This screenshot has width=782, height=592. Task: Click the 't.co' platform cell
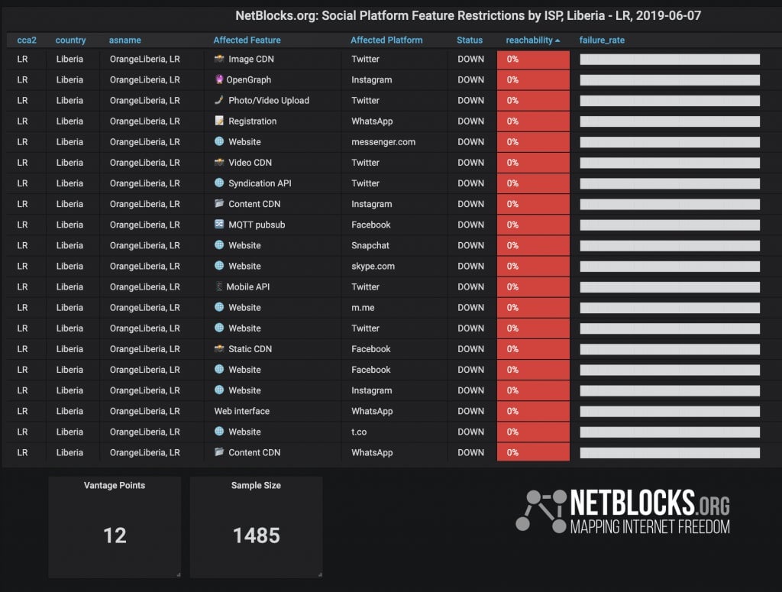coord(359,432)
